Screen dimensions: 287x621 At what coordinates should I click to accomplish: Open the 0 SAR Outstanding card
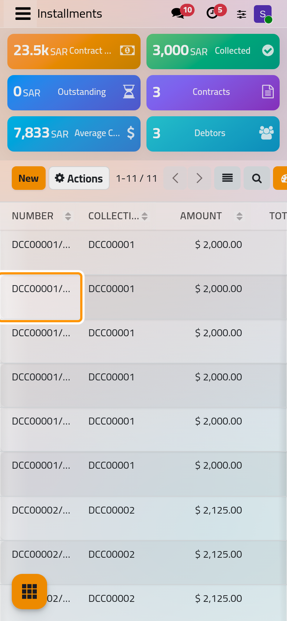click(x=74, y=93)
